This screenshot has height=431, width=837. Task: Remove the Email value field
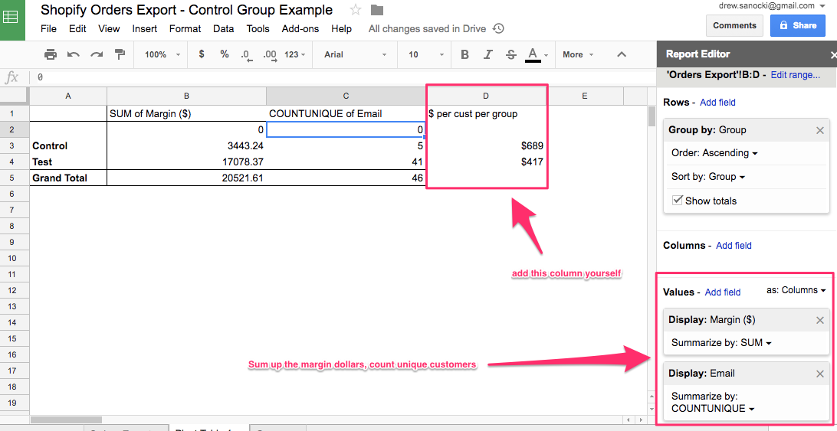tap(820, 374)
